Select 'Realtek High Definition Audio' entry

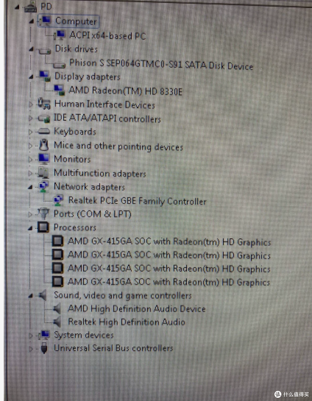point(126,322)
